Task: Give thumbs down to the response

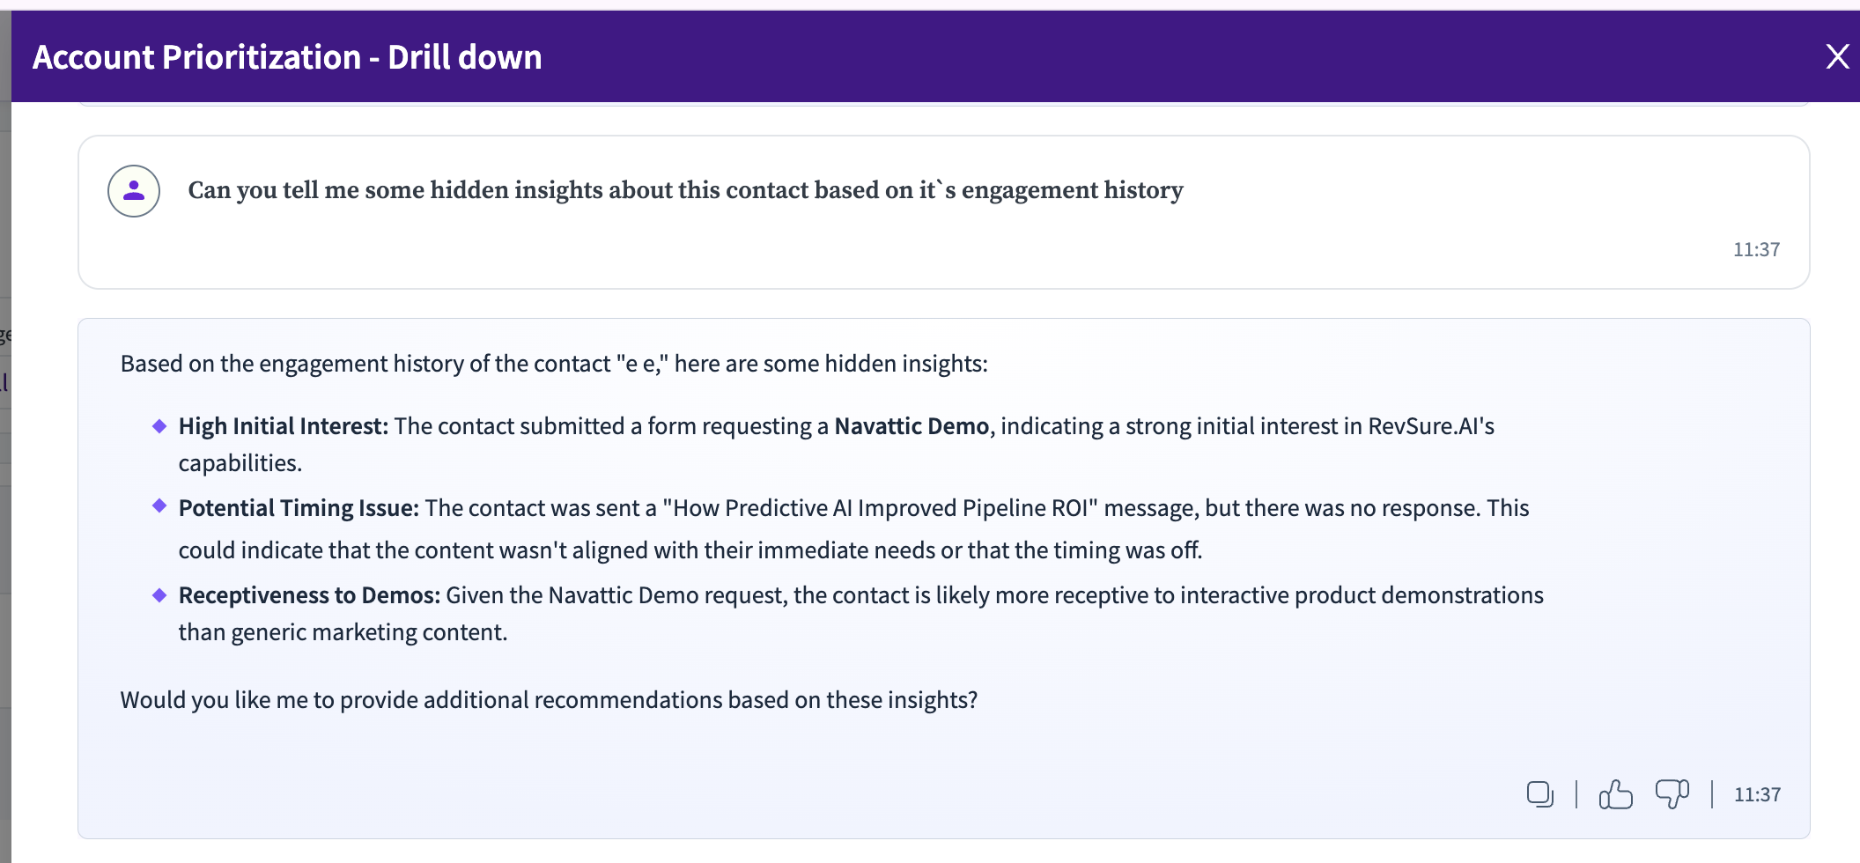Action: (1672, 794)
